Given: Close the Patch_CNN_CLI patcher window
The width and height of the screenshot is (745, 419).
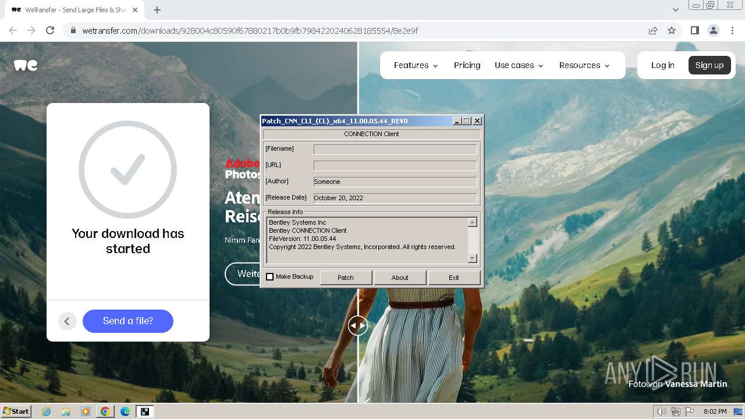Looking at the screenshot, I should click(x=477, y=121).
